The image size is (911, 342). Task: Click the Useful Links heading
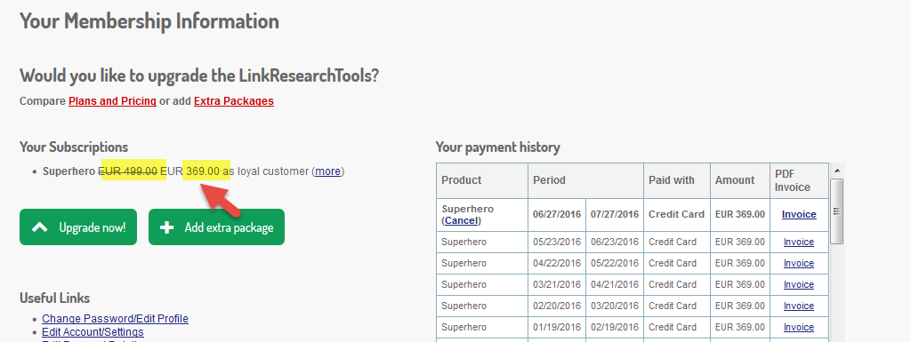pyautogui.click(x=54, y=298)
